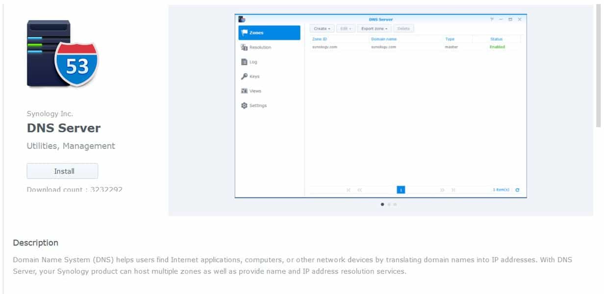Select the Views panel

tap(255, 91)
